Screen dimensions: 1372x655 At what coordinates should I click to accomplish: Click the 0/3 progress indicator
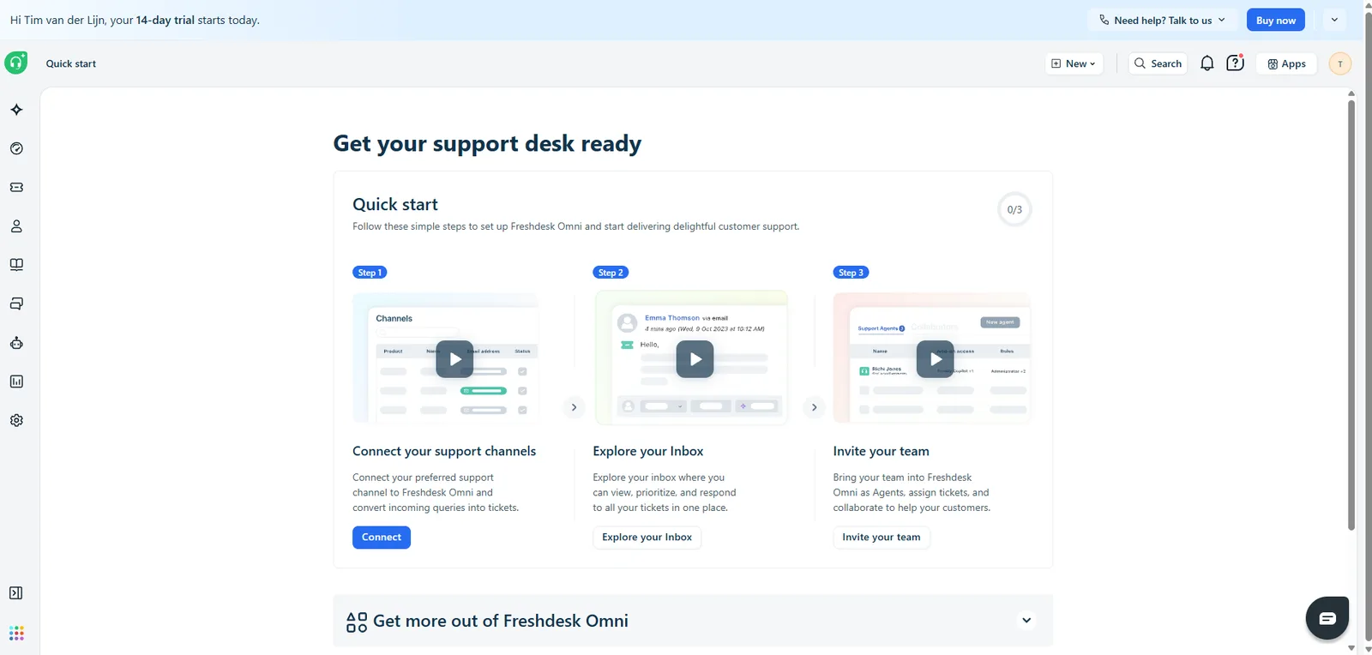tap(1014, 209)
